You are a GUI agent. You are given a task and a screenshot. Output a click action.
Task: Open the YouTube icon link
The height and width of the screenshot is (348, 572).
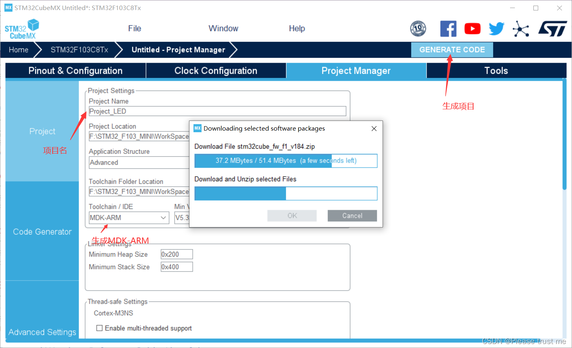[x=472, y=29]
